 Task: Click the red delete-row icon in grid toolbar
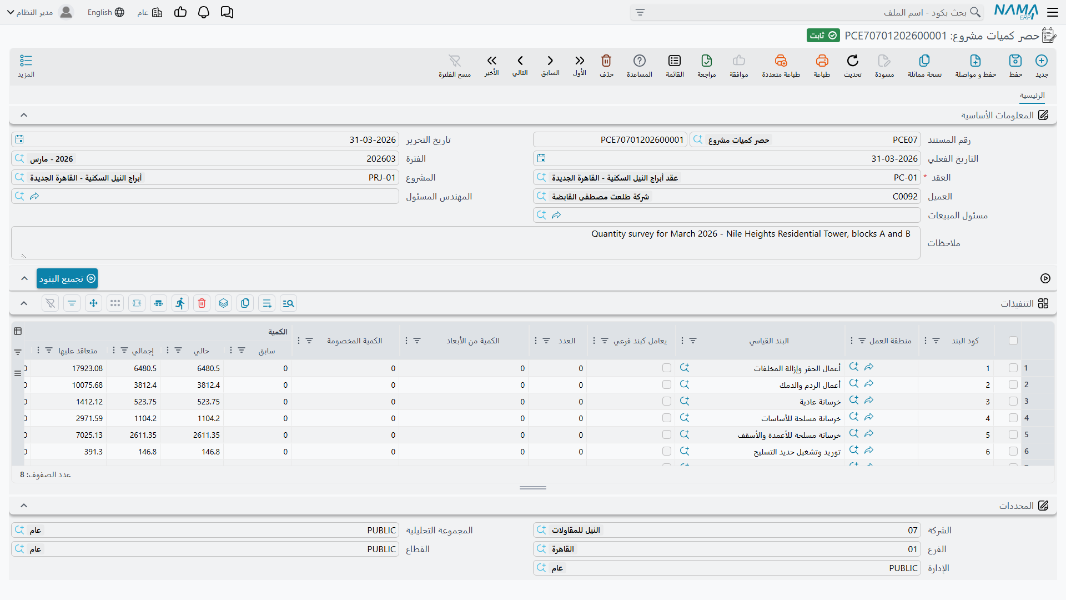pyautogui.click(x=202, y=303)
